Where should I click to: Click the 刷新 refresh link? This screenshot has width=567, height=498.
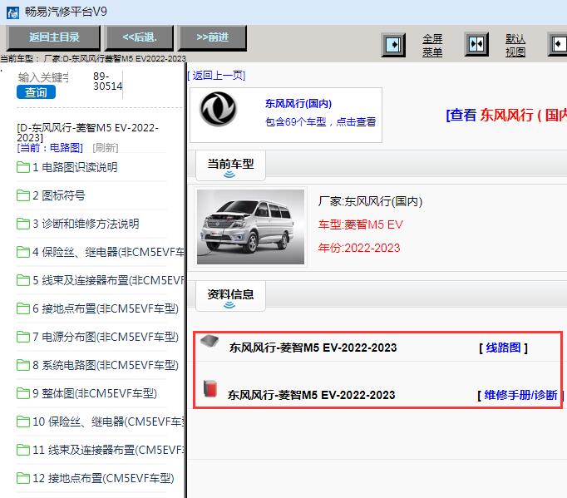click(106, 147)
